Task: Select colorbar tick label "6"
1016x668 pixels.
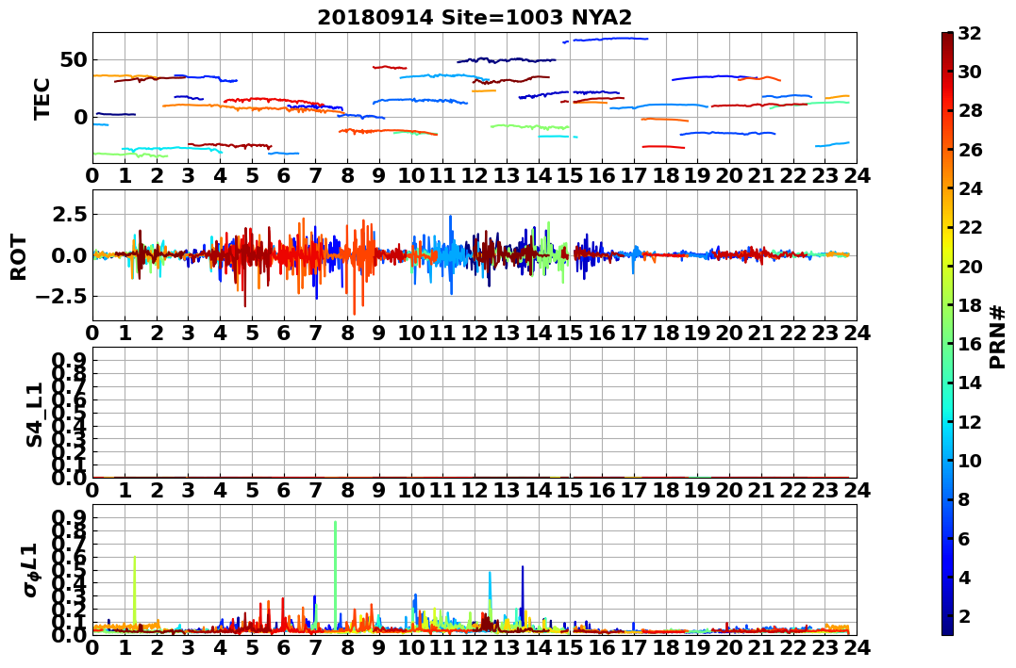Action: pos(964,538)
